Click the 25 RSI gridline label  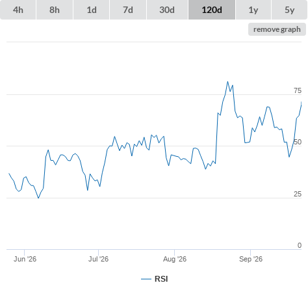(x=298, y=194)
